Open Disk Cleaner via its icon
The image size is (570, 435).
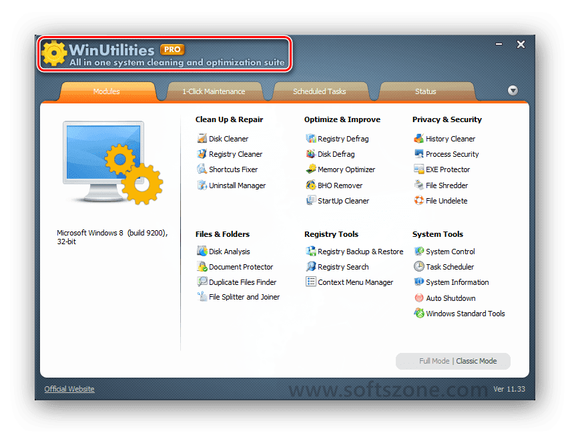click(x=202, y=139)
